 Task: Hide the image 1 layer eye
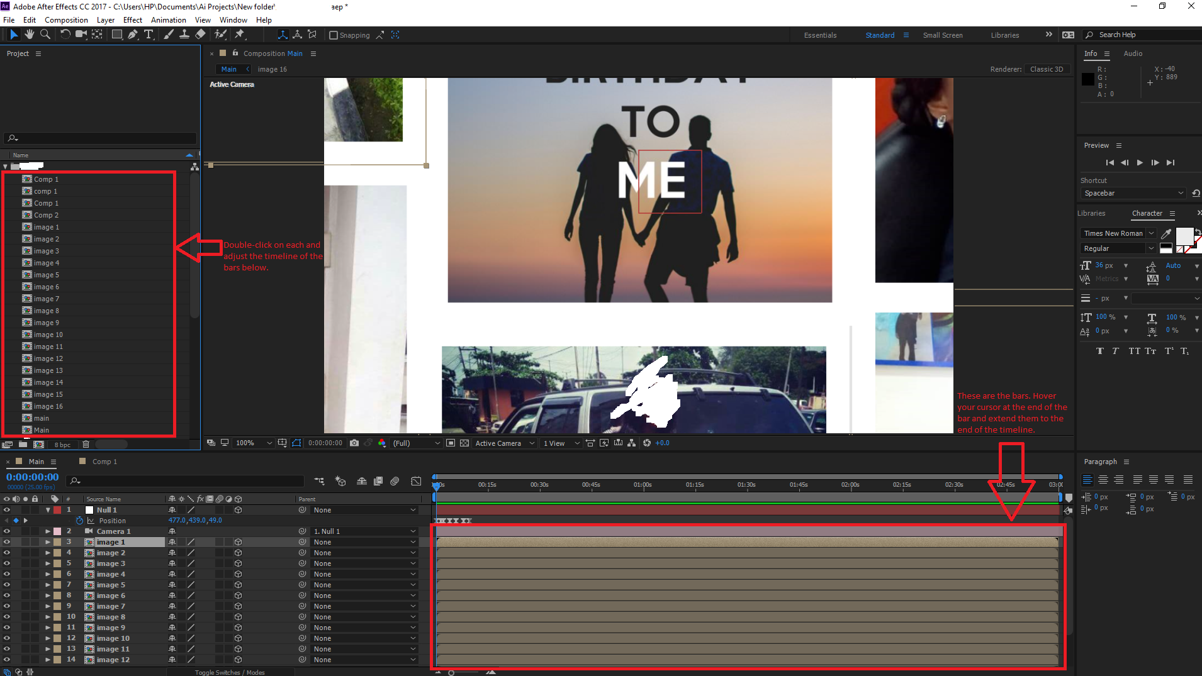coord(7,542)
